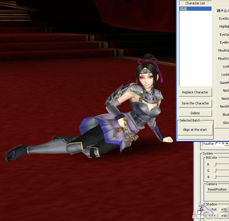Click the lower +90 Shadow button
This screenshot has width=229, height=221.
[x=224, y=216]
